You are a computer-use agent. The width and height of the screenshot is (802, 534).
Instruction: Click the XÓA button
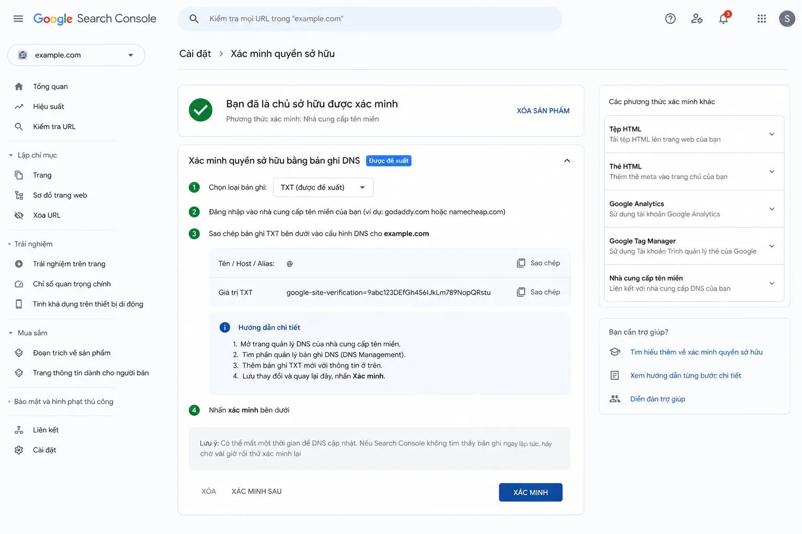coord(209,491)
